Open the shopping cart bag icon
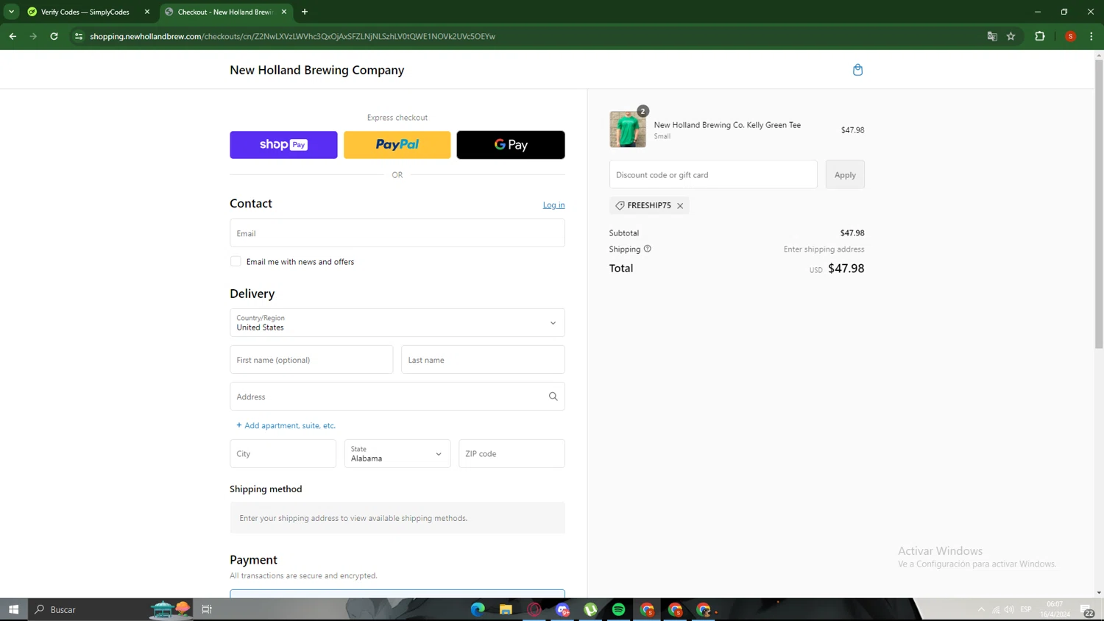 (x=857, y=70)
